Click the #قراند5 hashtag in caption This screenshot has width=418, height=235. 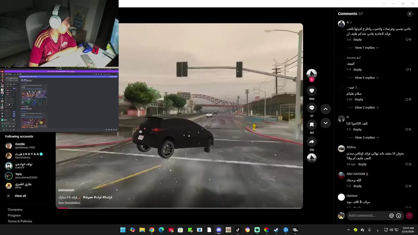tap(107, 197)
